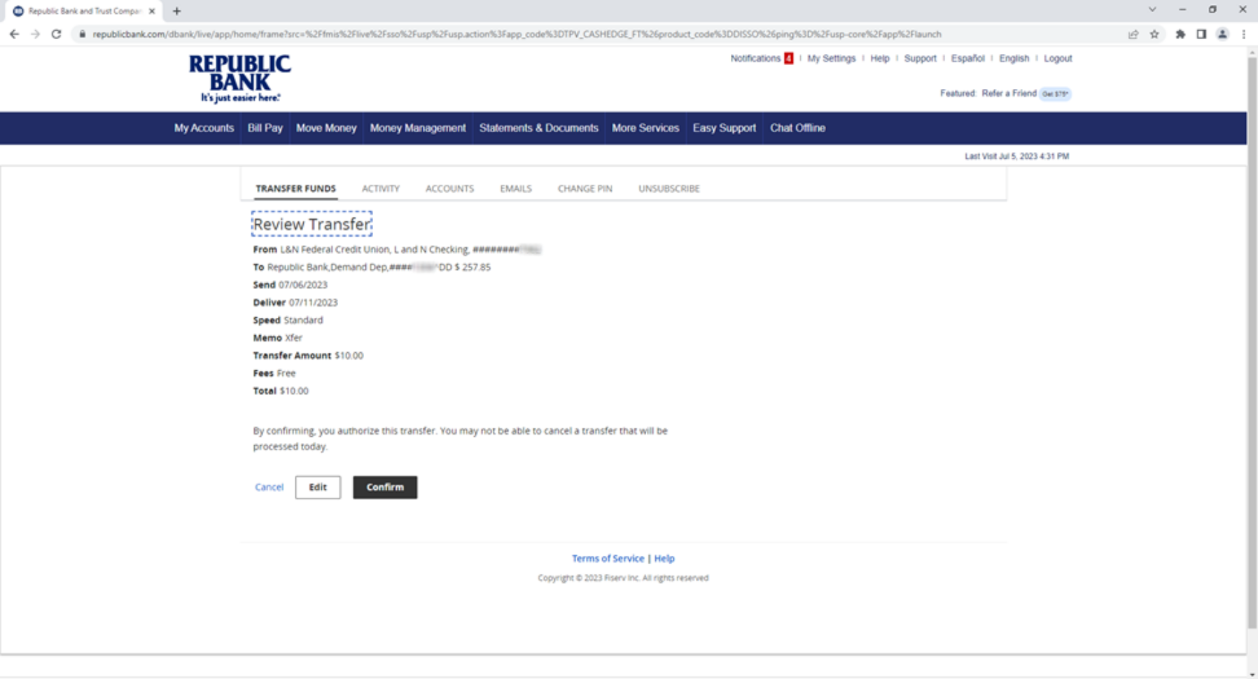Click the Edit button

point(318,487)
